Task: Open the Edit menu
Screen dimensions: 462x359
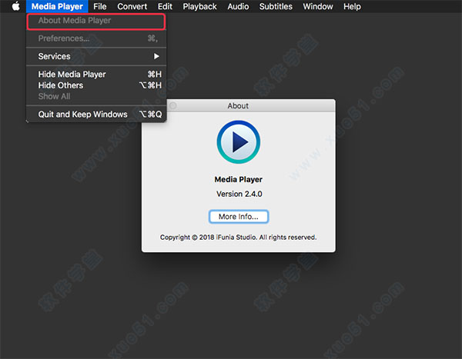Action: pyautogui.click(x=165, y=6)
